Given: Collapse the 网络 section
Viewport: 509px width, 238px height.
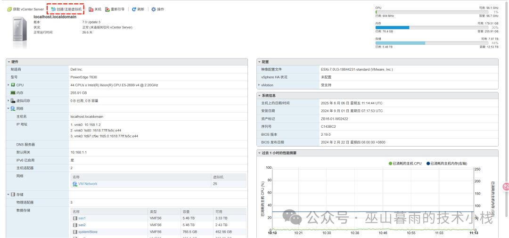Looking at the screenshot, I should (8, 108).
